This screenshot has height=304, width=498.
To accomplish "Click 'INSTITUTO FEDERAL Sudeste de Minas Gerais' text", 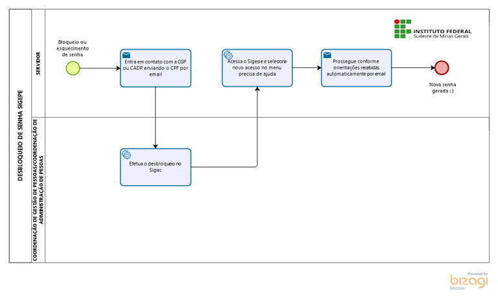I will tap(442, 34).
